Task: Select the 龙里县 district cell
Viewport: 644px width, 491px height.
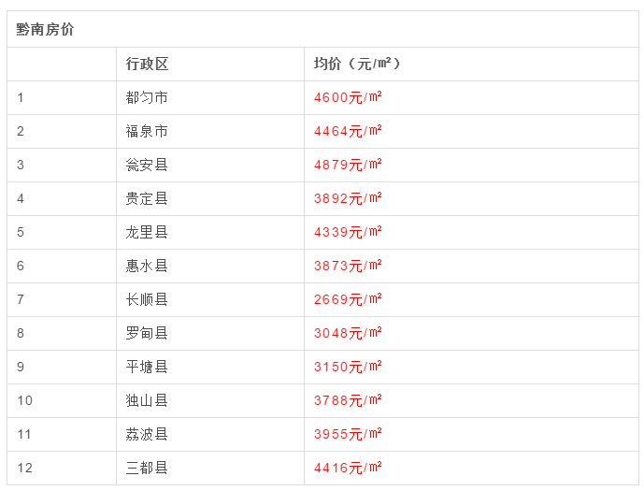Action: [147, 232]
